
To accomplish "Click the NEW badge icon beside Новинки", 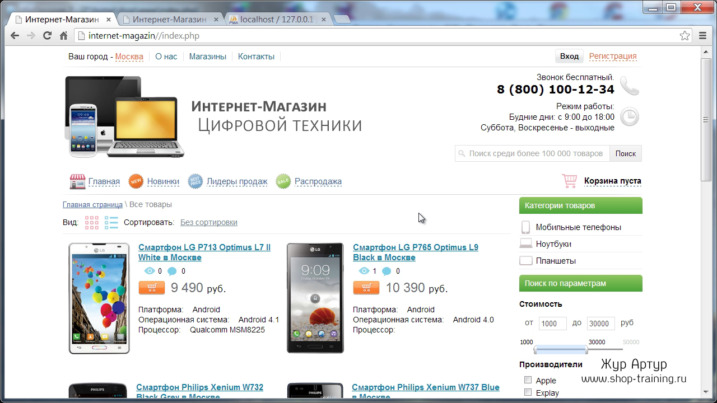I will pos(136,181).
